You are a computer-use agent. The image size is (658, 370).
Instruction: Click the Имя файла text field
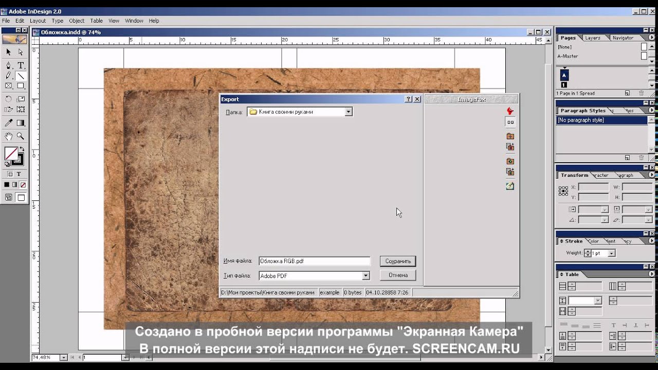[x=314, y=261]
